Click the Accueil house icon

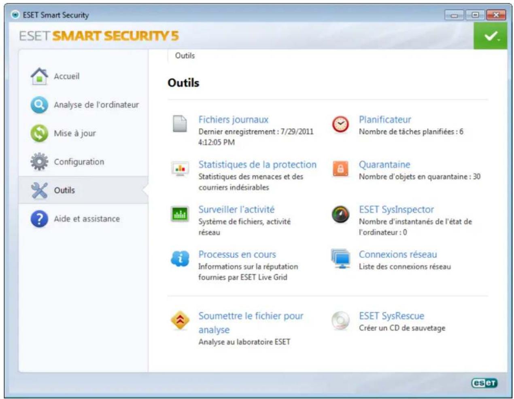pyautogui.click(x=39, y=76)
